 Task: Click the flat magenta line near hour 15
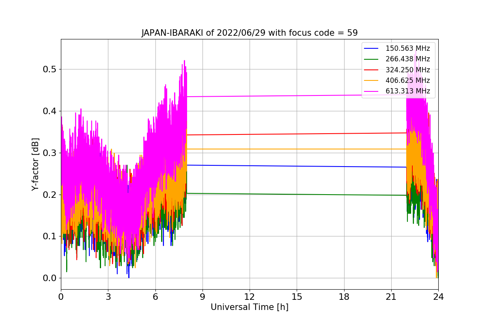point(297,96)
